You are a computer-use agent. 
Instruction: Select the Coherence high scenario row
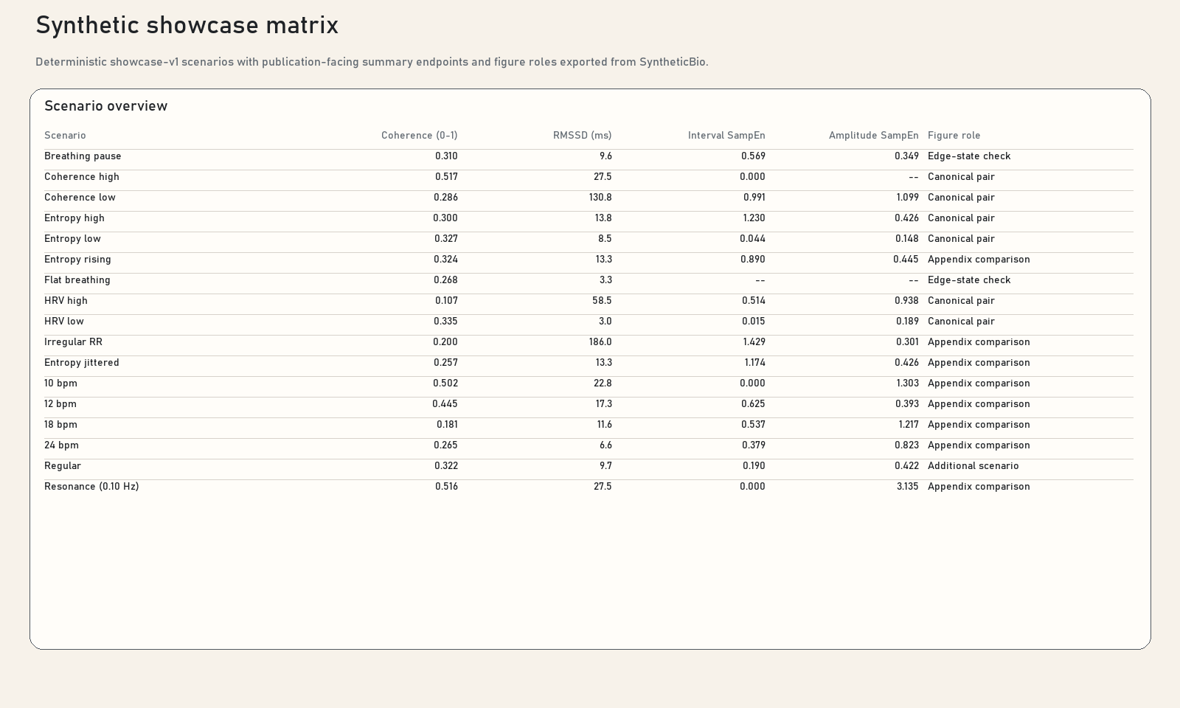pyautogui.click(x=589, y=177)
